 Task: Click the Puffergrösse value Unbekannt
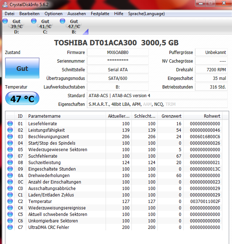(211, 53)
